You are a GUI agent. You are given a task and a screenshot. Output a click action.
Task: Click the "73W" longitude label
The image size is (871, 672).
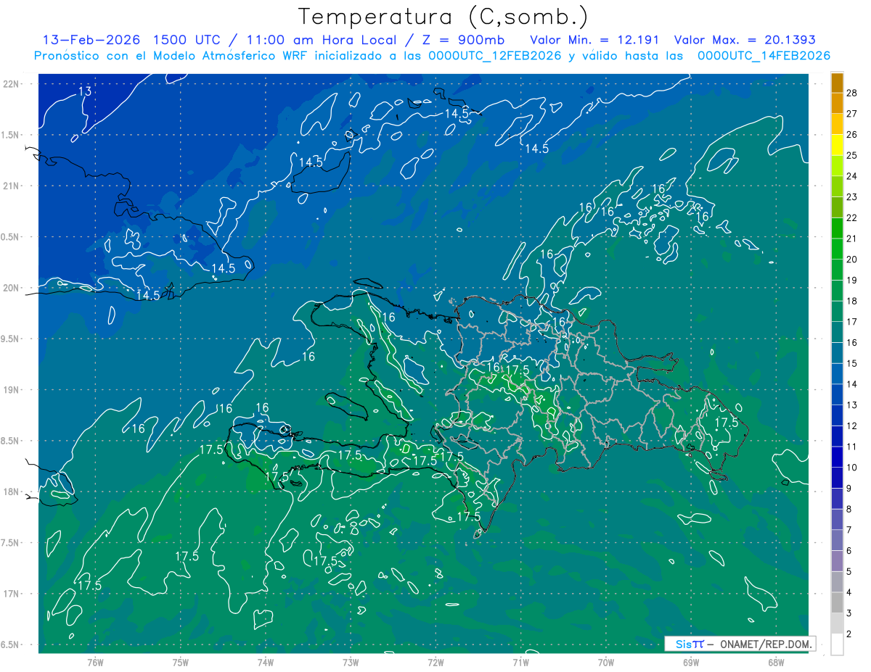point(351,662)
